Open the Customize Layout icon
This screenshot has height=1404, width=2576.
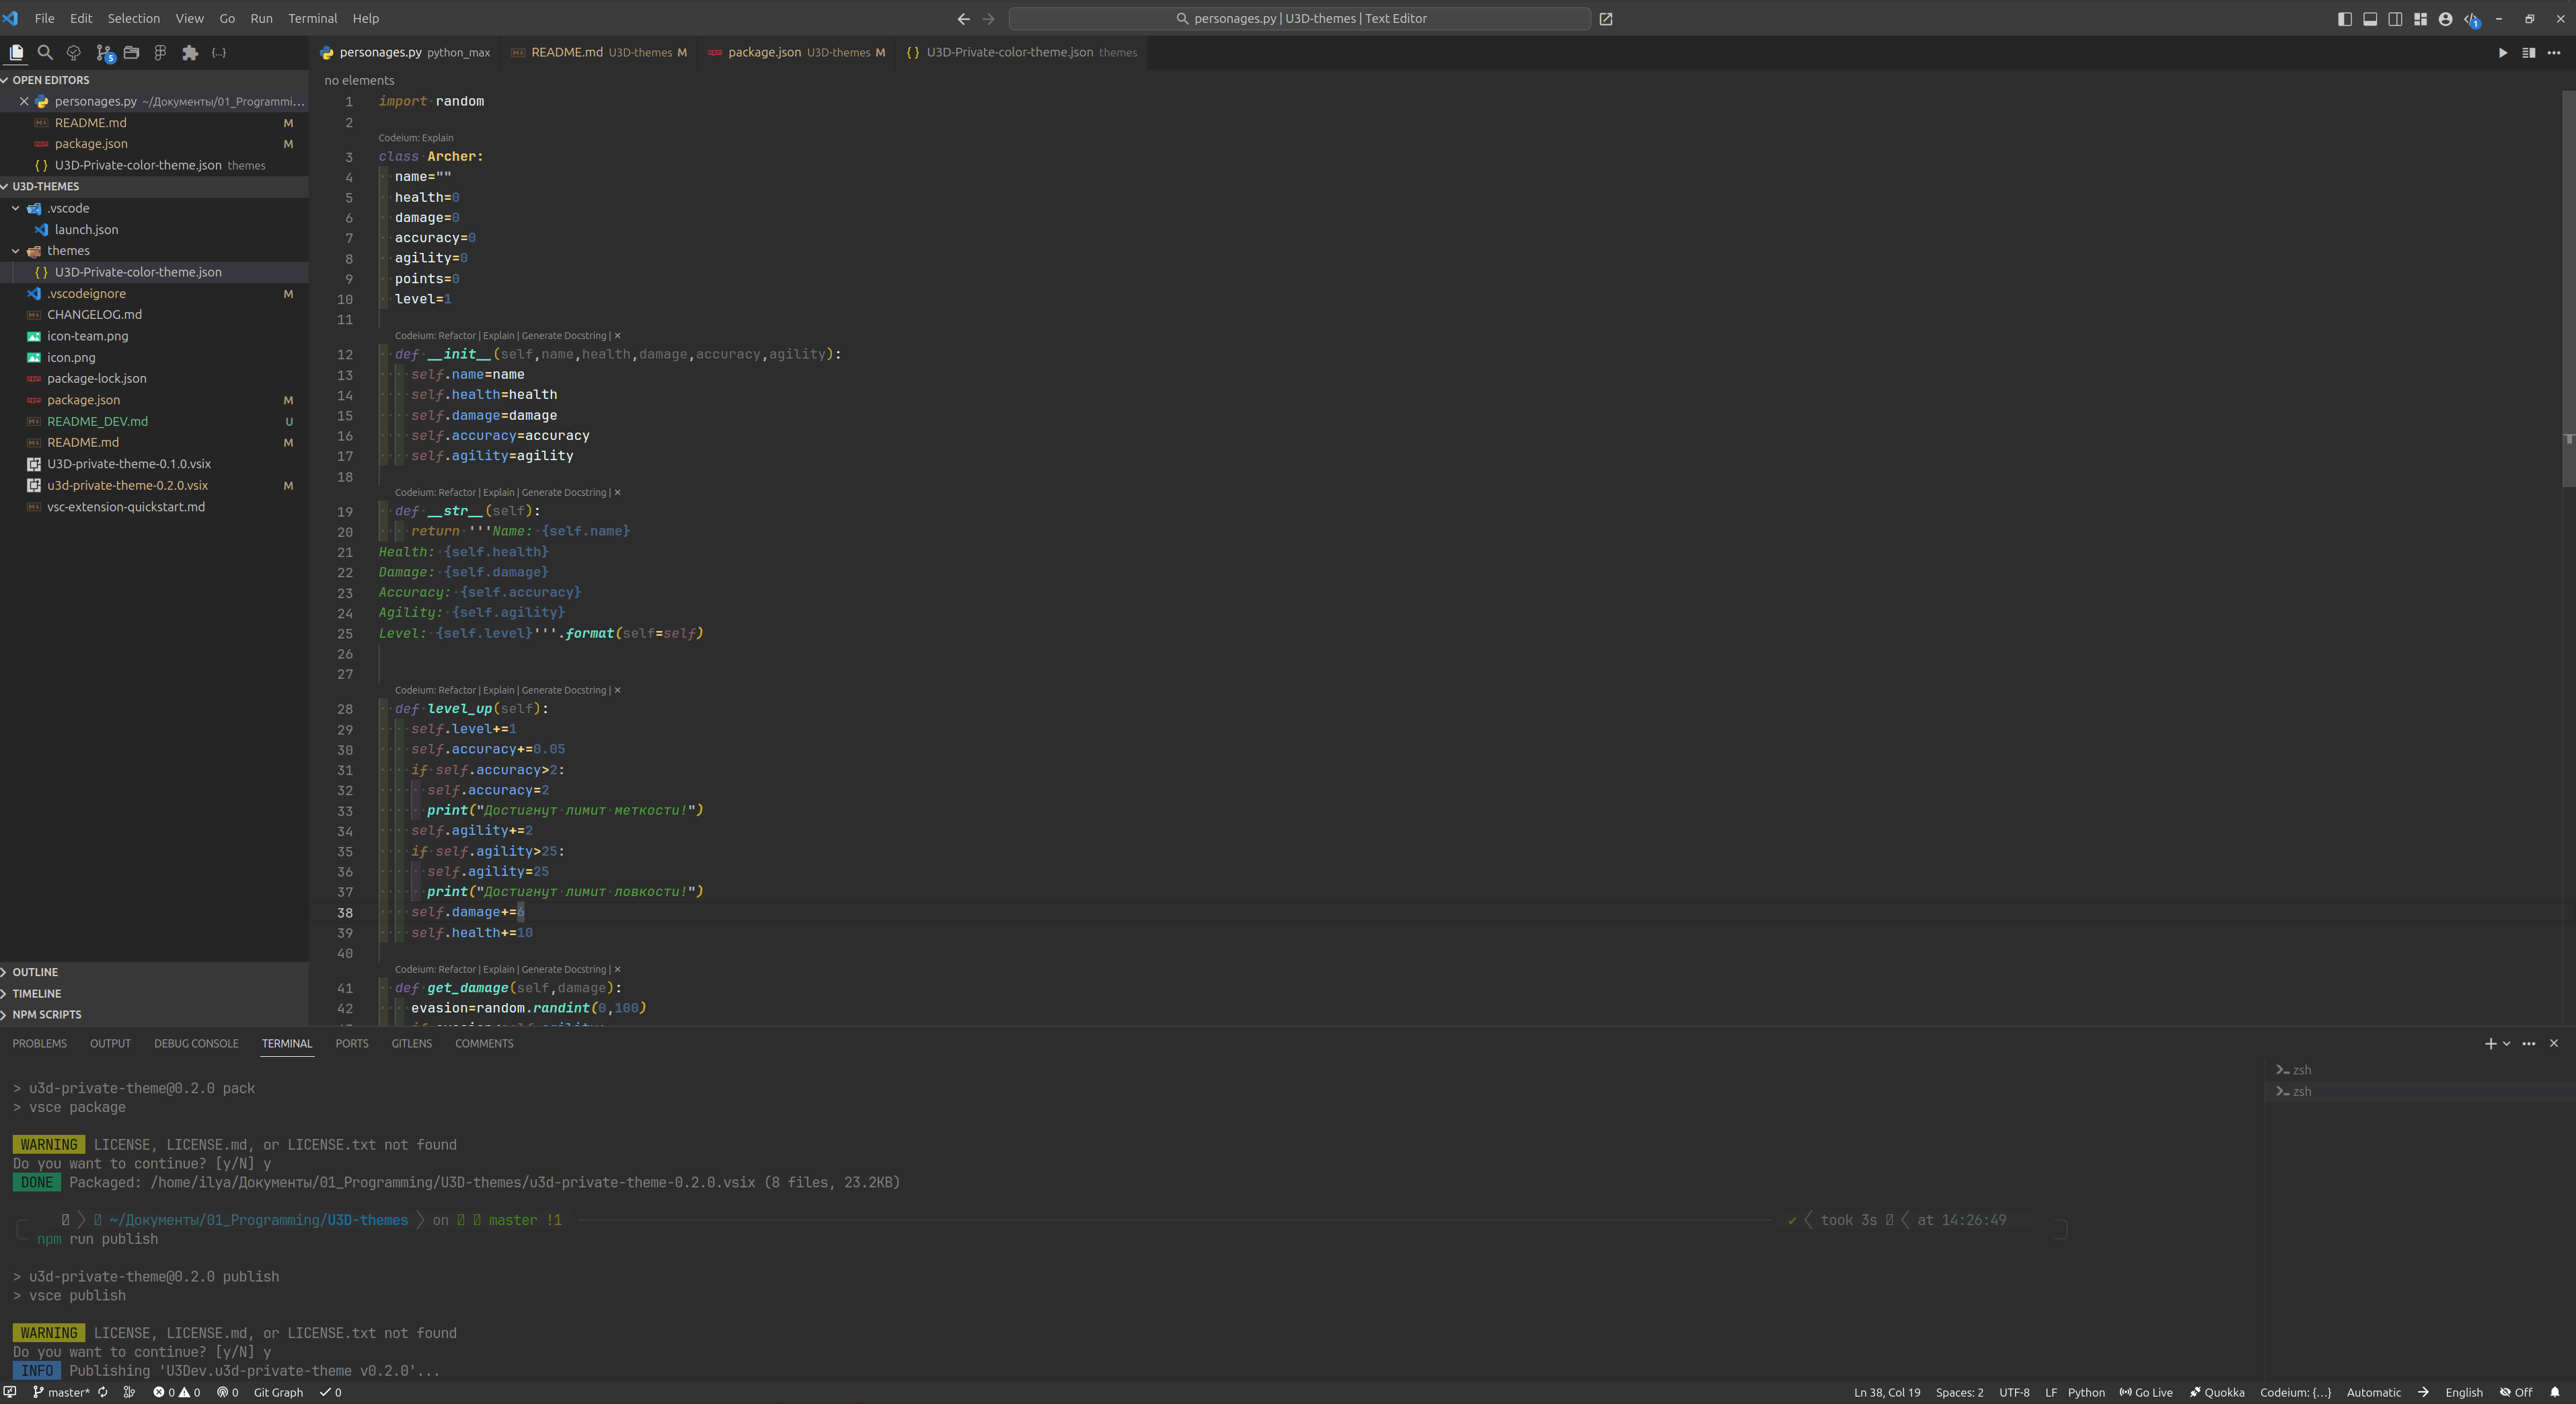(2420, 19)
